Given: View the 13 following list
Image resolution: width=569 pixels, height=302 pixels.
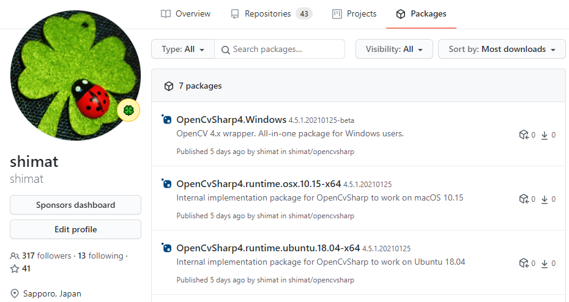Looking at the screenshot, I should (100, 256).
